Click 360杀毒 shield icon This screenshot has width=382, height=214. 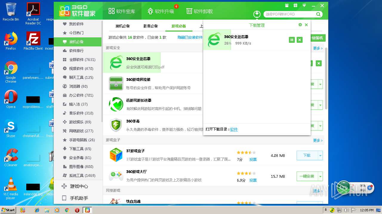coord(116,125)
